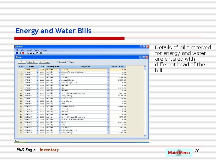Click the New Month button

(44, 62)
